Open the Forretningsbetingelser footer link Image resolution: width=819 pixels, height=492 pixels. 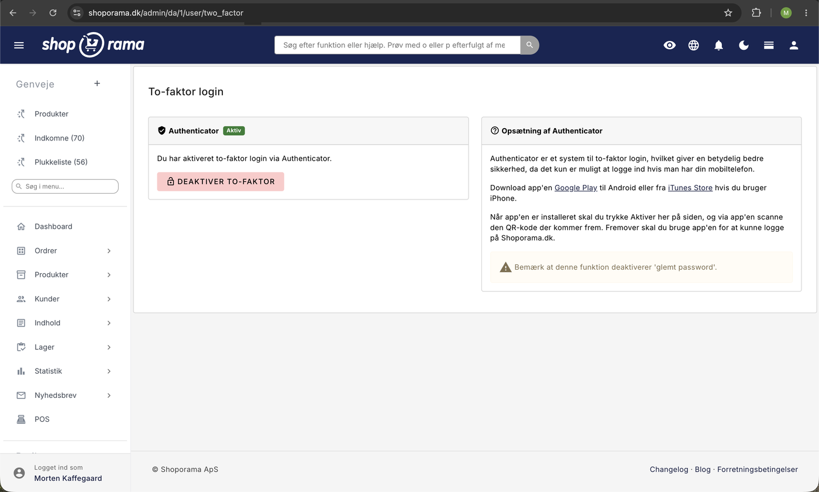point(758,469)
